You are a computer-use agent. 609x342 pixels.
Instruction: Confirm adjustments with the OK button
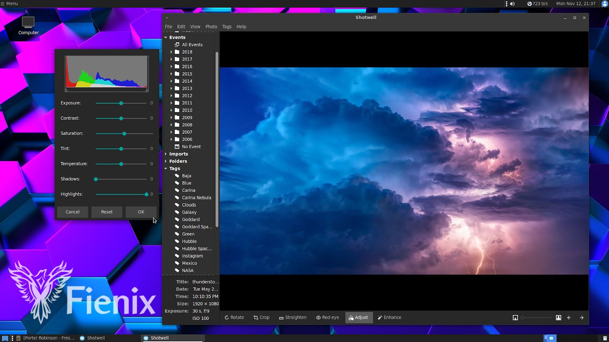point(141,212)
